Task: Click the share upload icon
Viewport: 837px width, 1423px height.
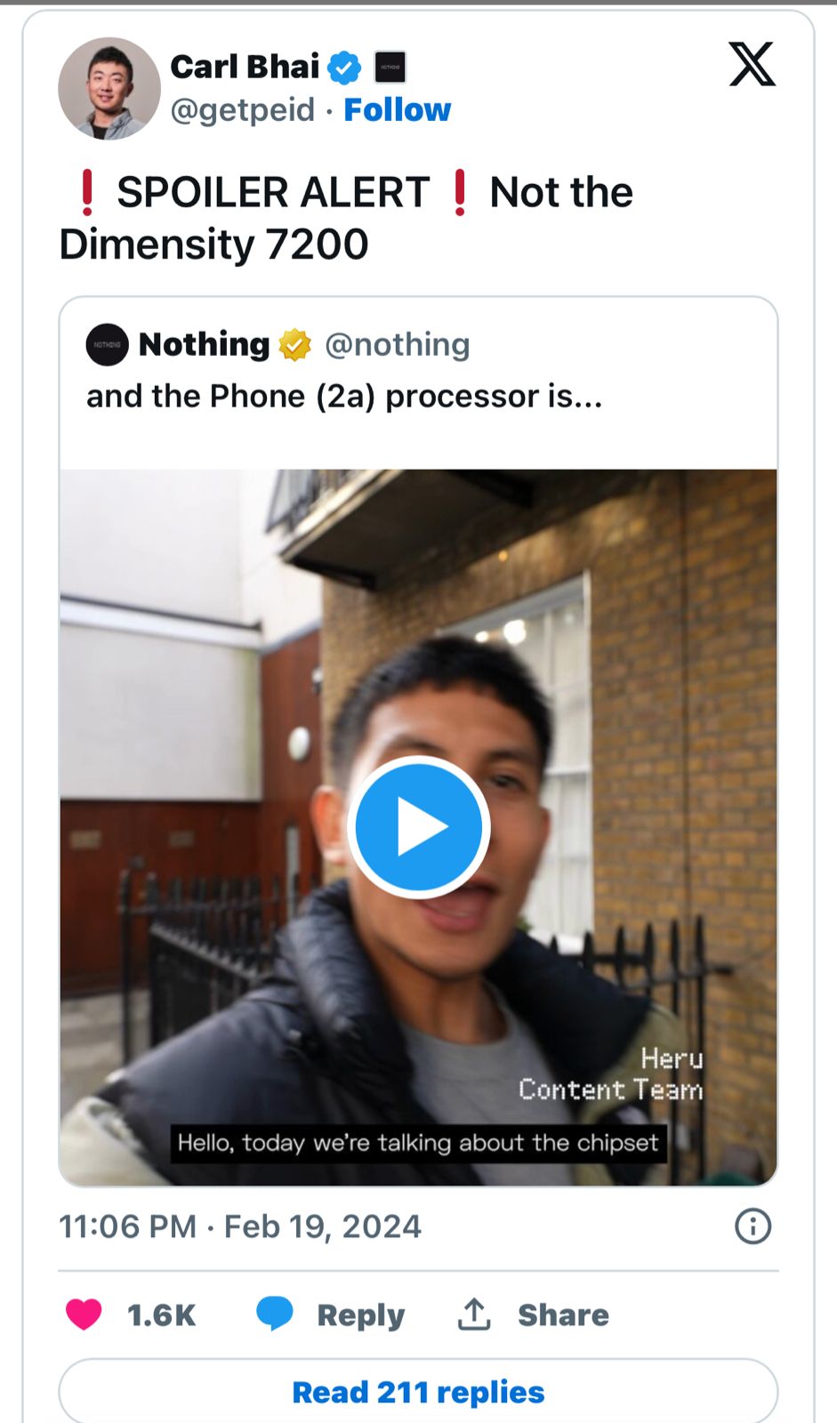Action: (x=474, y=1314)
